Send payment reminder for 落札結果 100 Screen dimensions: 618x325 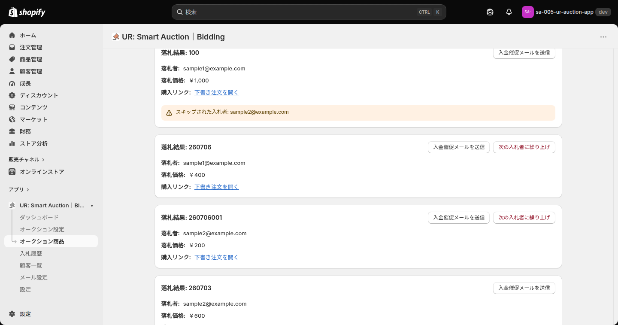(x=524, y=53)
